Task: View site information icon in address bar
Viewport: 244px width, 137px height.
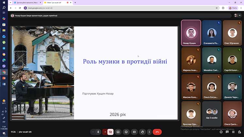Action: (25, 8)
